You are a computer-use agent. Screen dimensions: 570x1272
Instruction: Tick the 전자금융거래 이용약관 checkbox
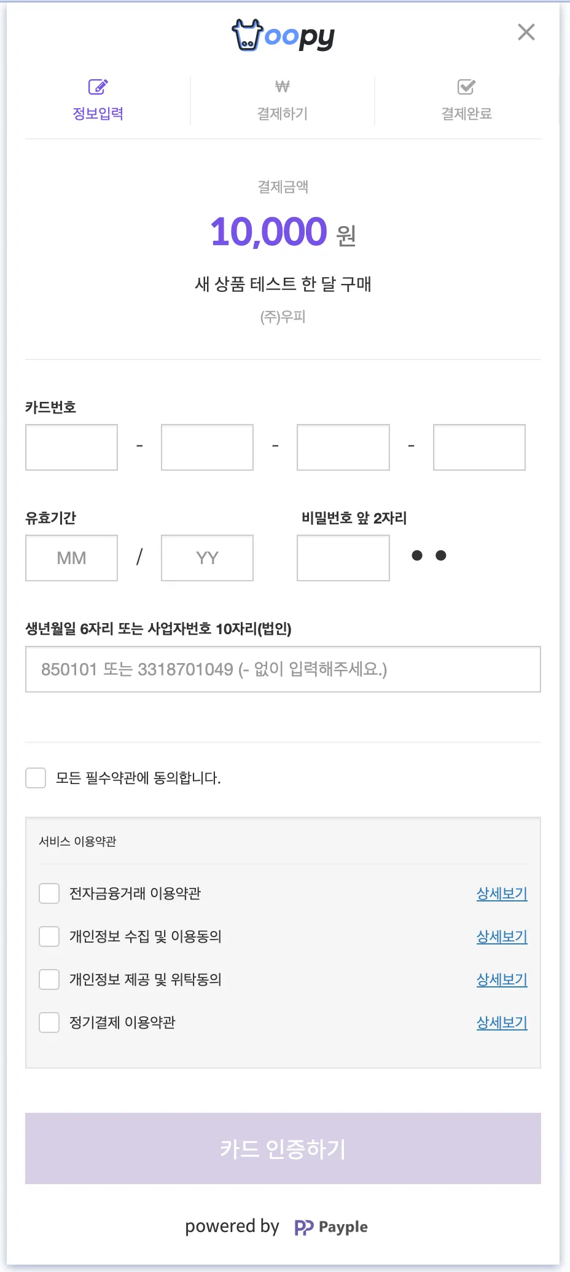49,893
